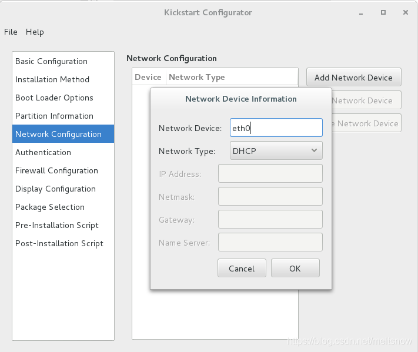This screenshot has height=352, width=418.
Task: Click the Network Type column header
Action: tap(232, 77)
